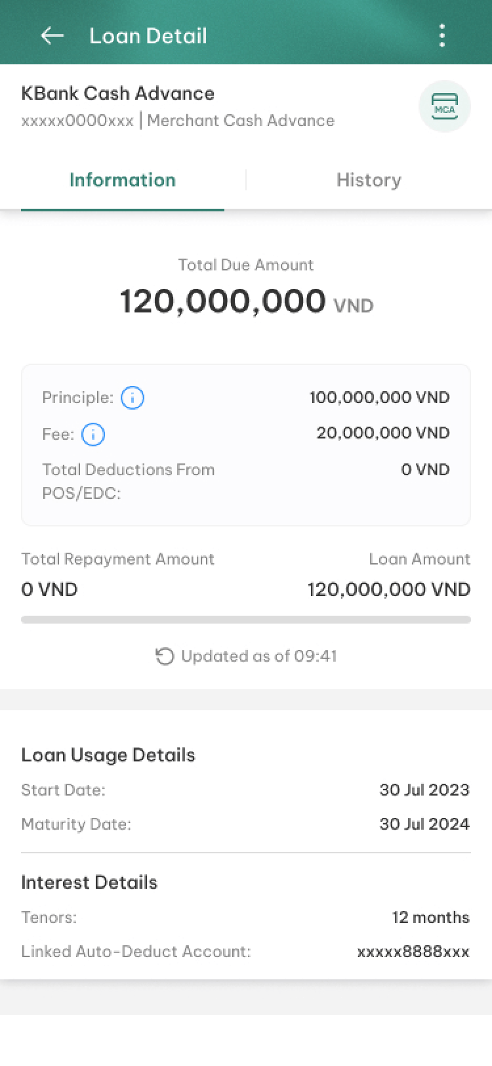Click the Loan Detail header title

(x=148, y=35)
